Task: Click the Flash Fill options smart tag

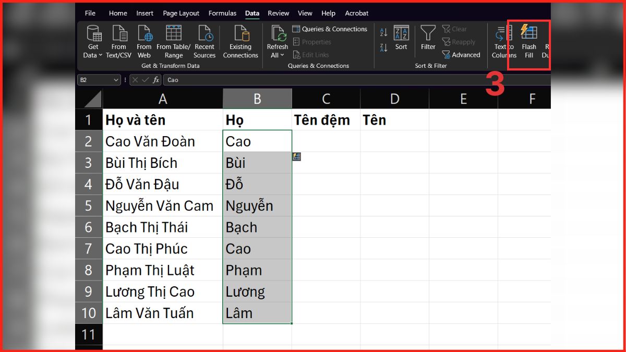Action: (x=296, y=156)
